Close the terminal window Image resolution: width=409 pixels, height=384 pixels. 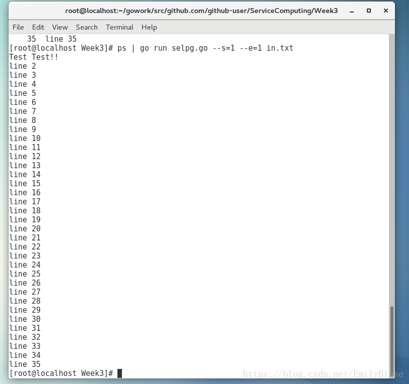386,11
